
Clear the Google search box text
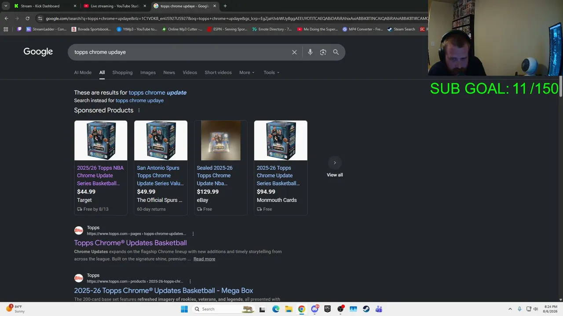[294, 52]
